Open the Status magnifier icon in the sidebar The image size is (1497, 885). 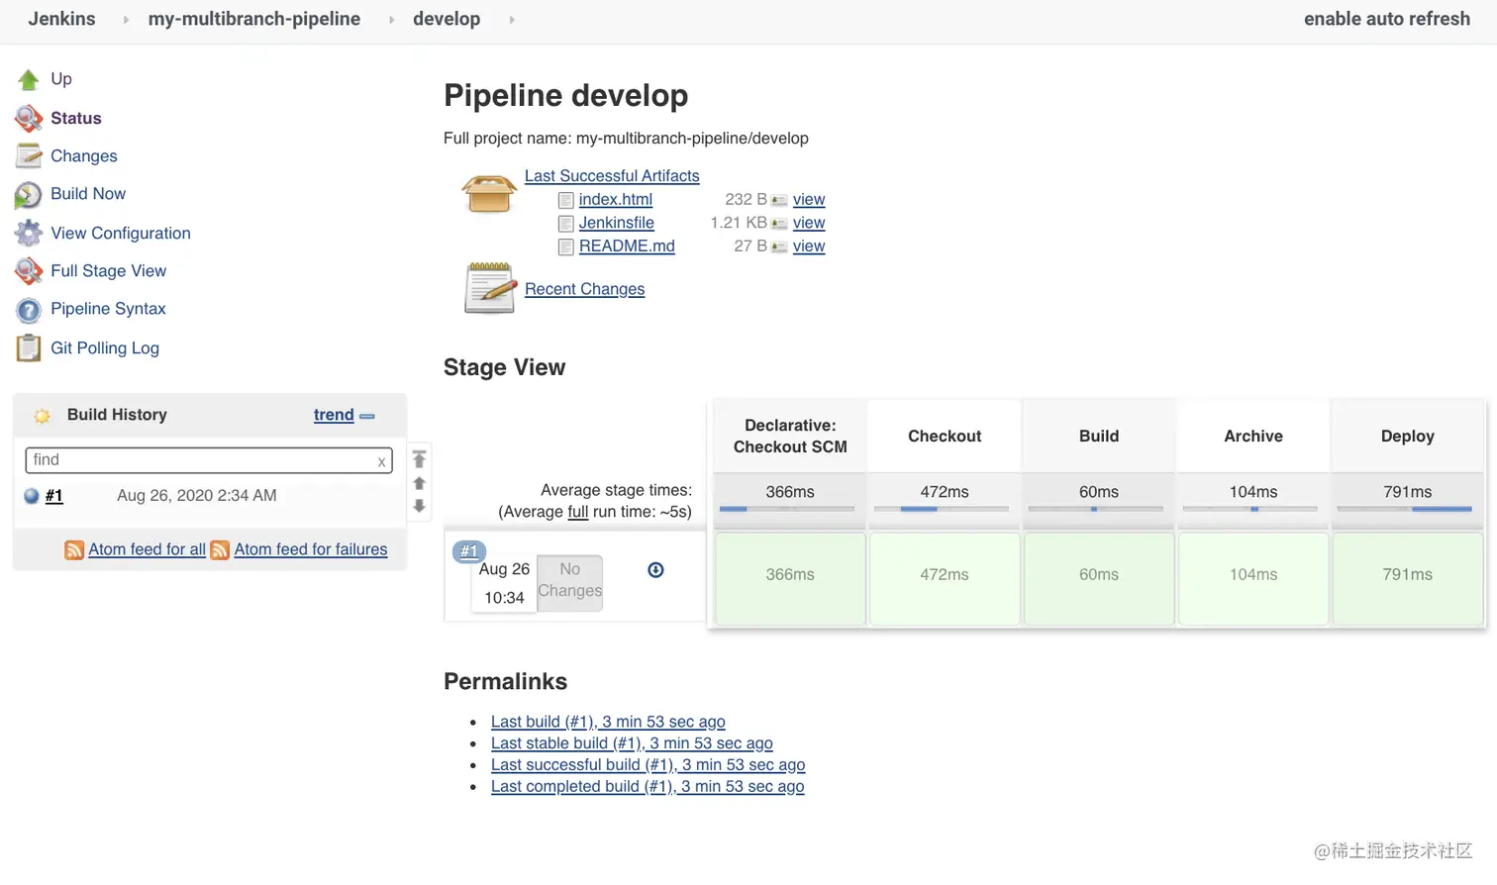(x=29, y=119)
